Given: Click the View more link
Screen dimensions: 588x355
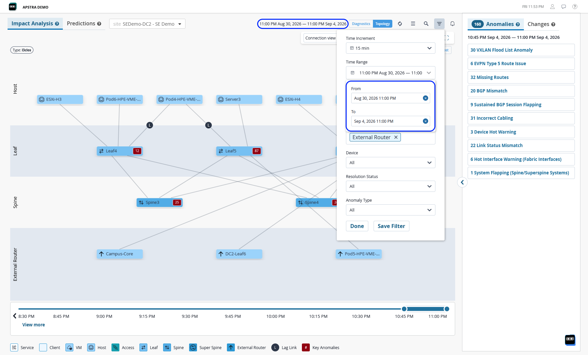Looking at the screenshot, I should (x=34, y=325).
